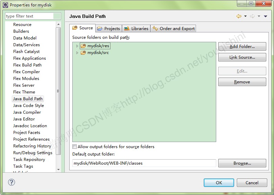
Task: Click the Link Source... button
Action: pyautogui.click(x=242, y=57)
